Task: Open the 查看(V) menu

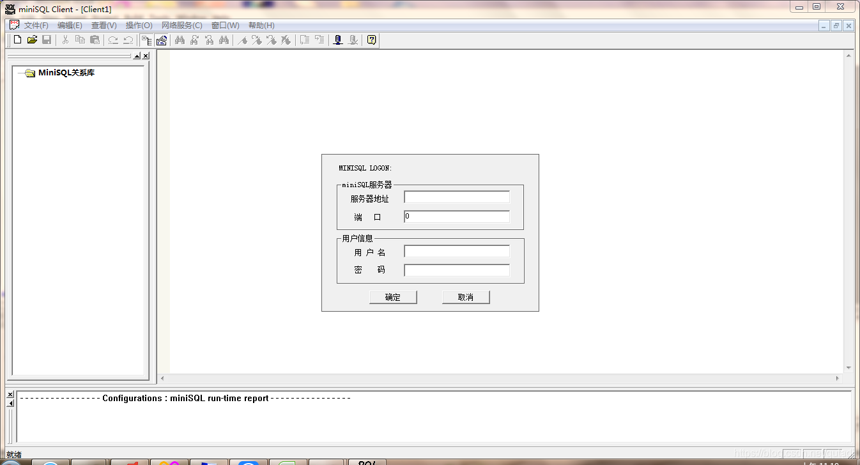Action: (104, 26)
